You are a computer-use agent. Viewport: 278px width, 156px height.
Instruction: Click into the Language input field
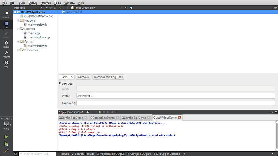click(x=176, y=103)
